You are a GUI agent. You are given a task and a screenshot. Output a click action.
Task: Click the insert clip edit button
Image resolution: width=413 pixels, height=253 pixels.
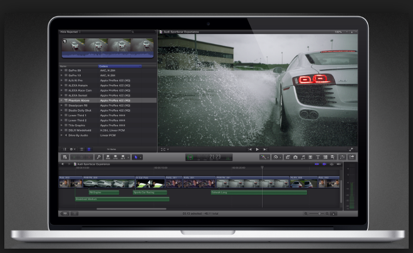pos(116,157)
